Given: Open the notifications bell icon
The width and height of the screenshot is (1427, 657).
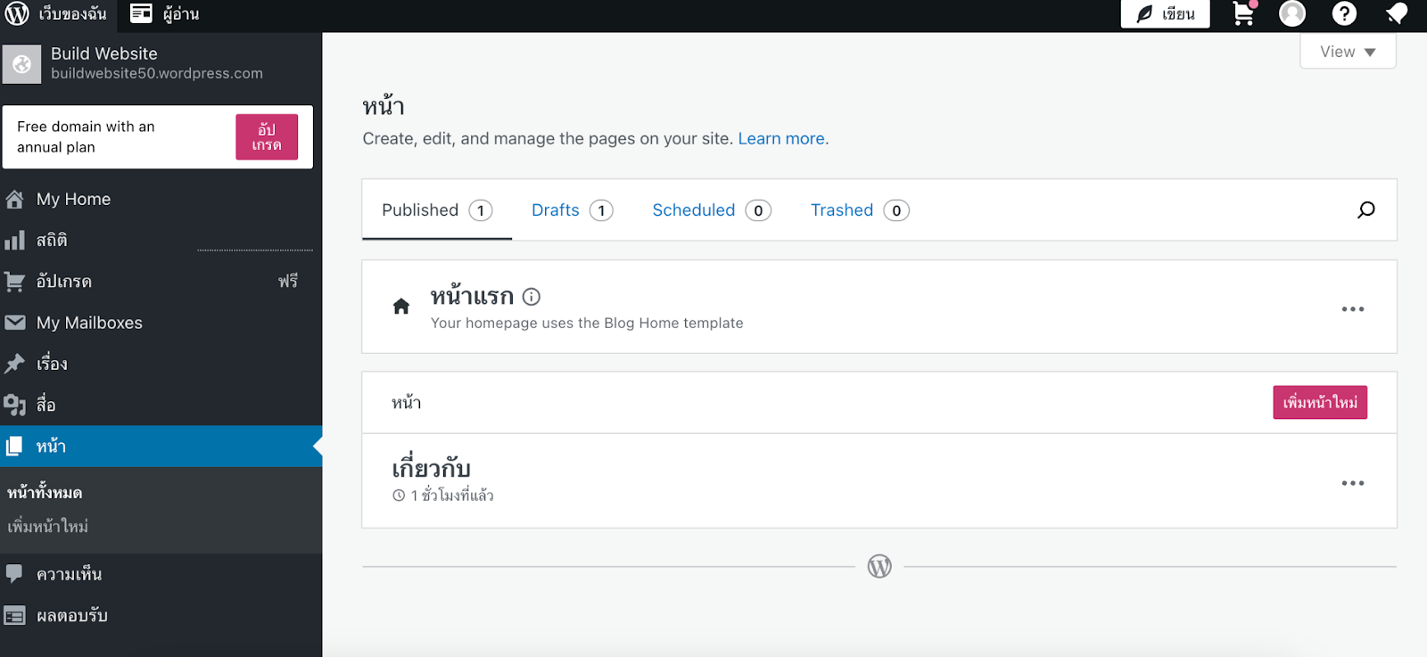Looking at the screenshot, I should pos(1396,14).
